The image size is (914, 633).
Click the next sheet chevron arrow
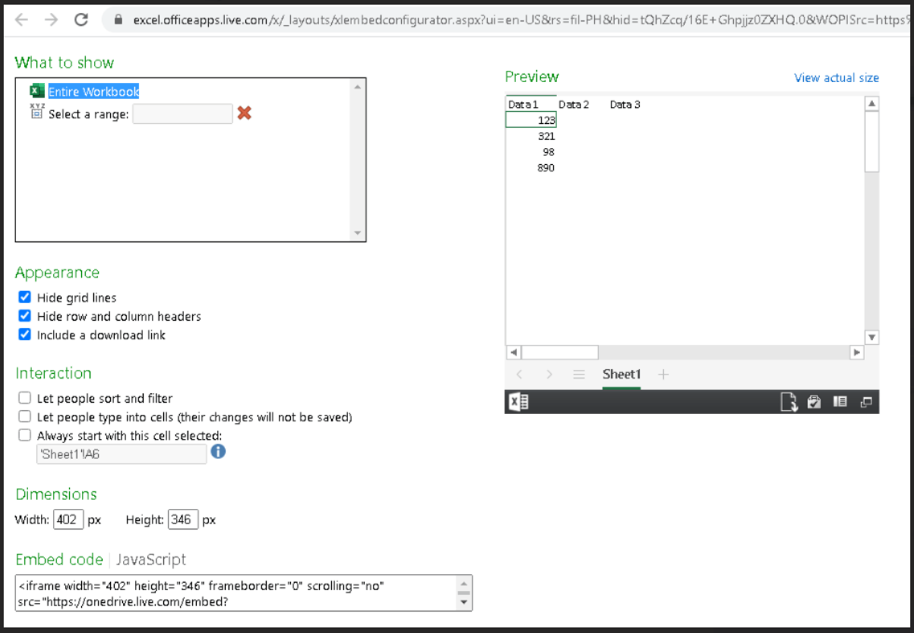click(x=549, y=373)
